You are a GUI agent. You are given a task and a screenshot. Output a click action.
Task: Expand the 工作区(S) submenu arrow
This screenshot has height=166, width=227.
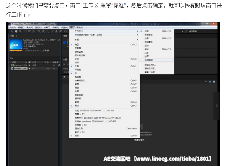click(137, 31)
